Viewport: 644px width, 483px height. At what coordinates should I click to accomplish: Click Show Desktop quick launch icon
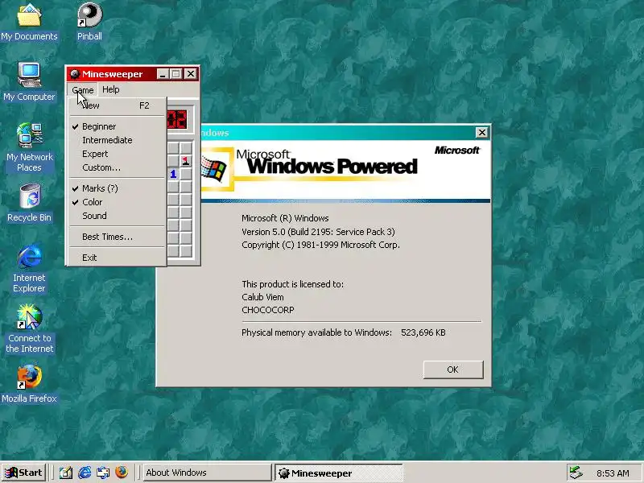click(66, 473)
